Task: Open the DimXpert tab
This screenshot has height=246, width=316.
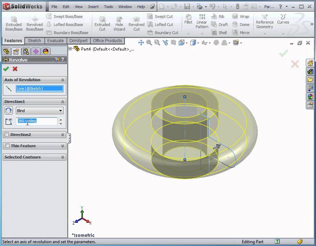Action: tap(78, 41)
